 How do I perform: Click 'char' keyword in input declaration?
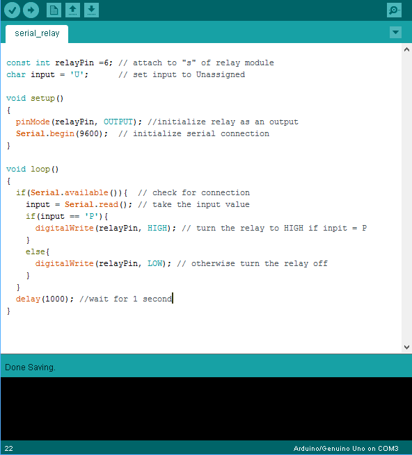pyautogui.click(x=16, y=74)
